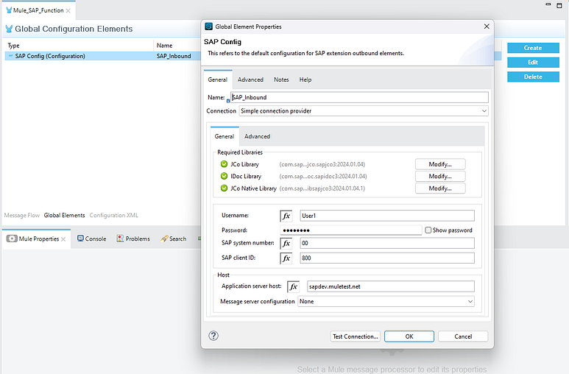The image size is (569, 374).
Task: Click the Application server host field
Action: click(390, 286)
